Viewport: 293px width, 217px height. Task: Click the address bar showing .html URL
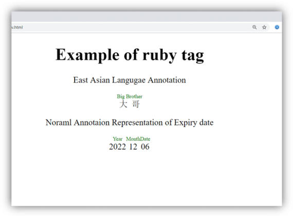131,27
